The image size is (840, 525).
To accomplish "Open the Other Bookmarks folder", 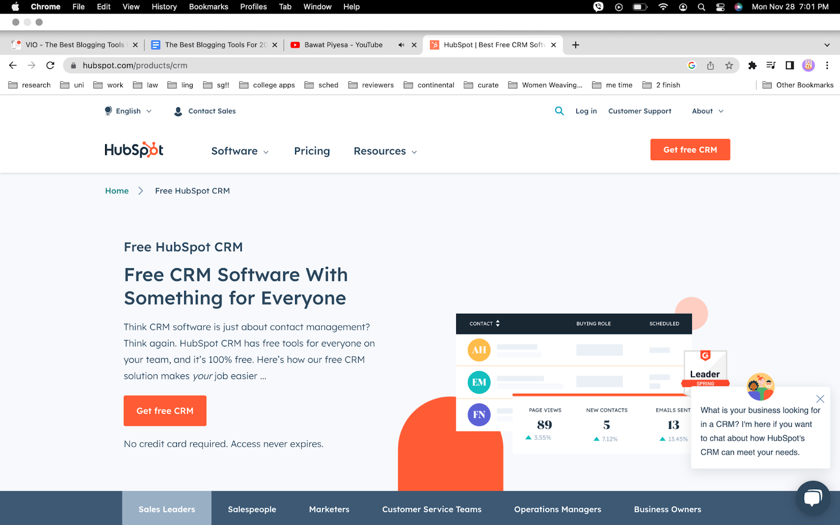I will click(x=798, y=85).
